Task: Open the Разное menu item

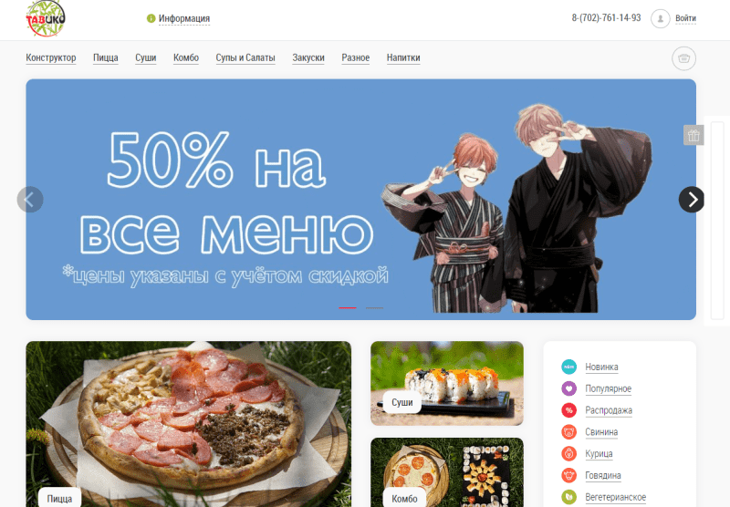Action: [356, 57]
